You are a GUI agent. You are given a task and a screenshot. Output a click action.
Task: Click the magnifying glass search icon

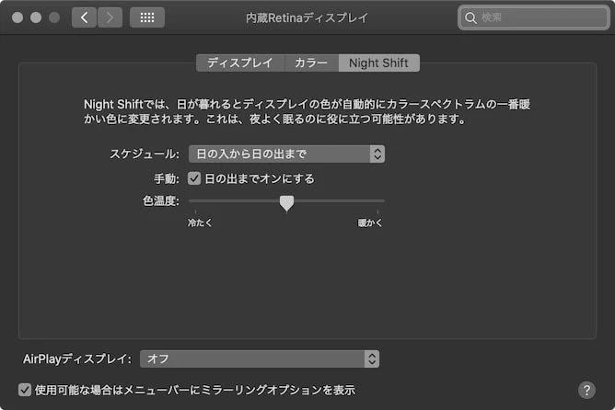pyautogui.click(x=470, y=17)
